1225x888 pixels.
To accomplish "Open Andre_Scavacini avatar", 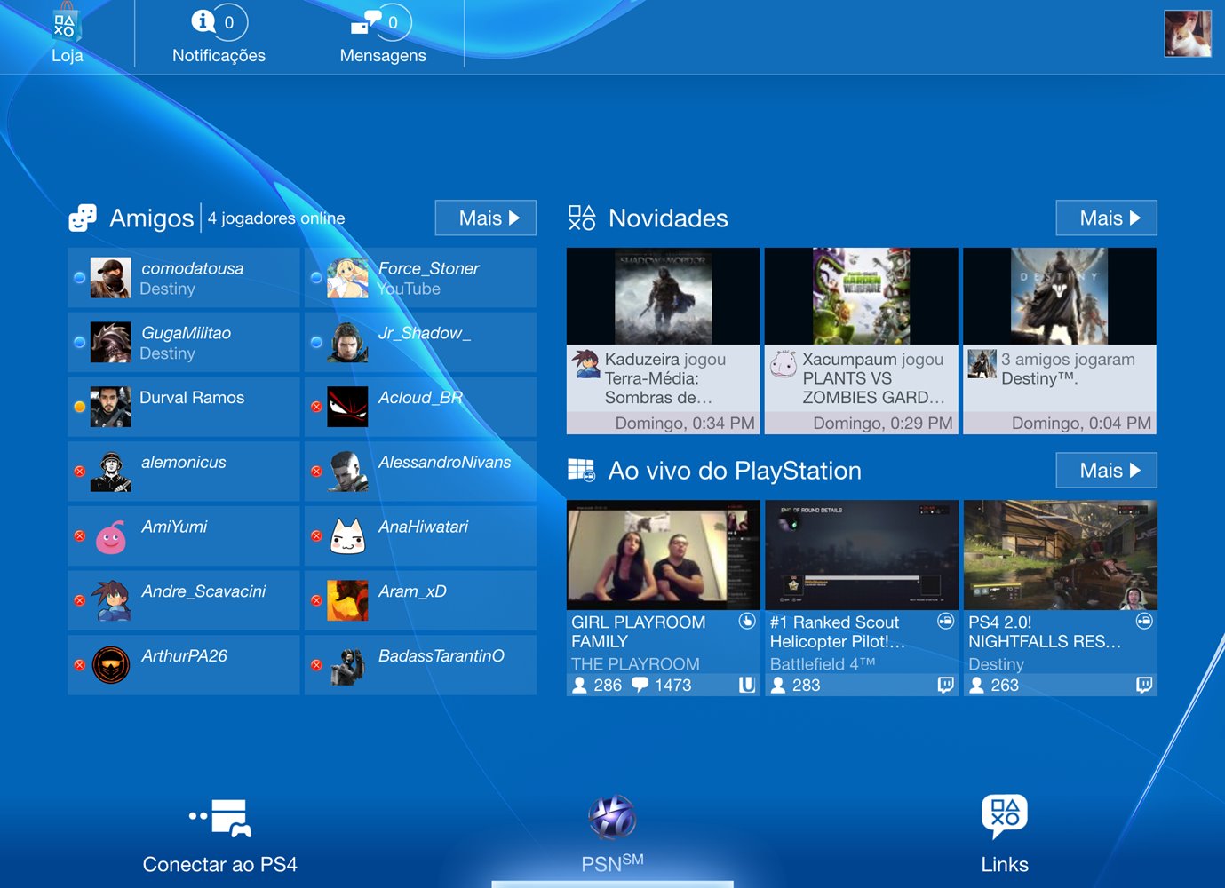I will tap(111, 600).
